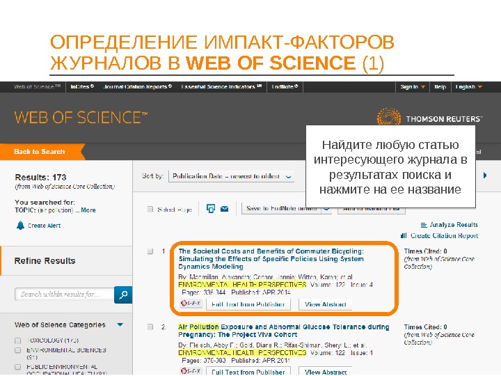The width and height of the screenshot is (501, 376).
Task: Check the TOXICOLOGY category checkbox
Action: tap(18, 340)
